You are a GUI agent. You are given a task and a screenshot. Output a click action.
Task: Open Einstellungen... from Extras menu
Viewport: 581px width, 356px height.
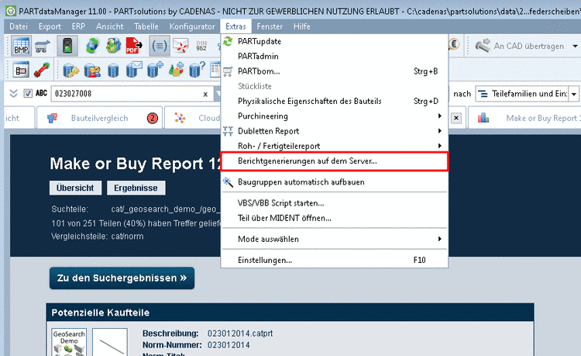(334, 260)
